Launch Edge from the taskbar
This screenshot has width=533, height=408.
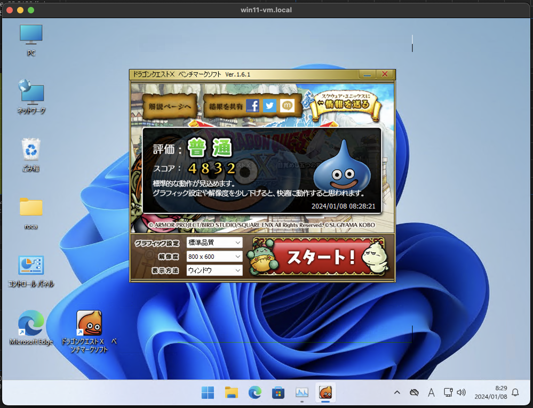(x=255, y=393)
